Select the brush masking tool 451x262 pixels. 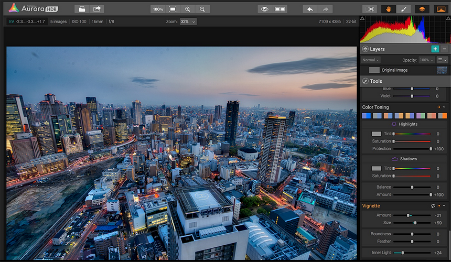pyautogui.click(x=404, y=9)
